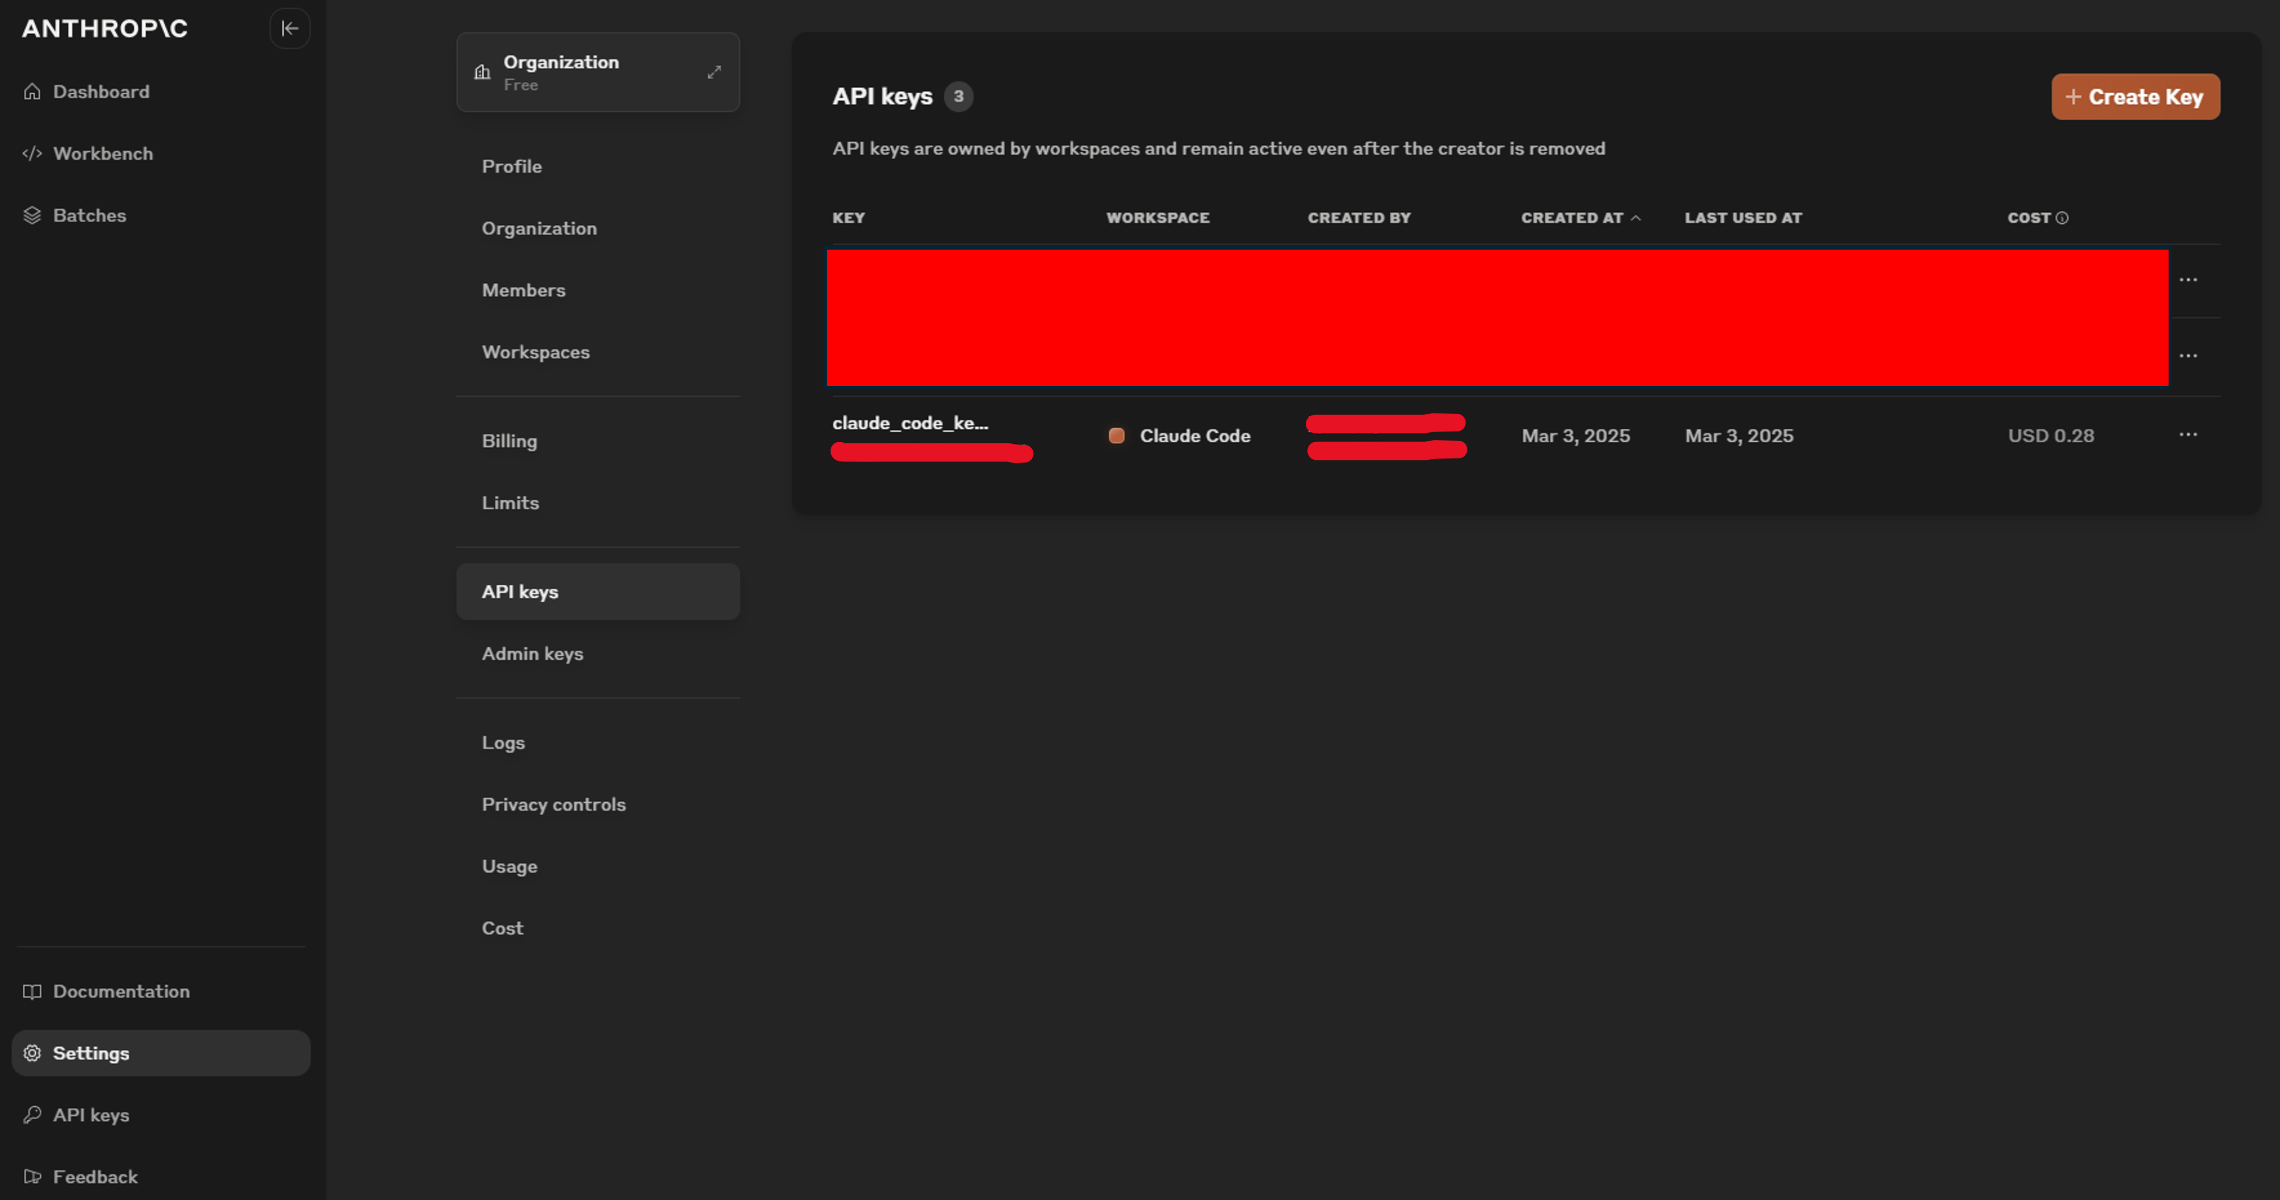Open Workbench code icon item

tap(102, 154)
